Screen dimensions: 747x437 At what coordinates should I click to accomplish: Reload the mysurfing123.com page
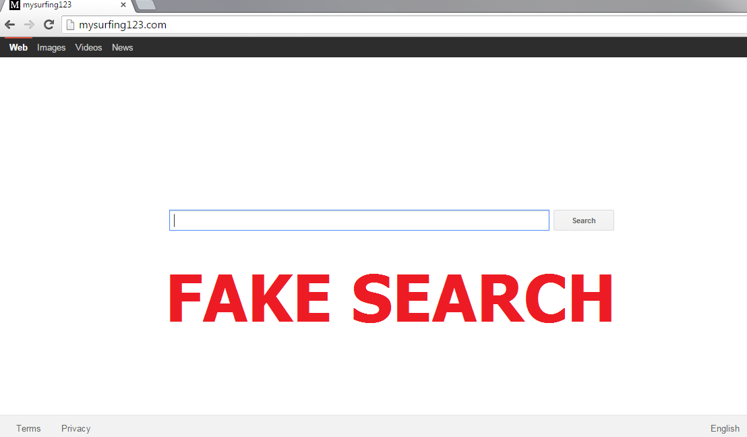click(x=49, y=25)
